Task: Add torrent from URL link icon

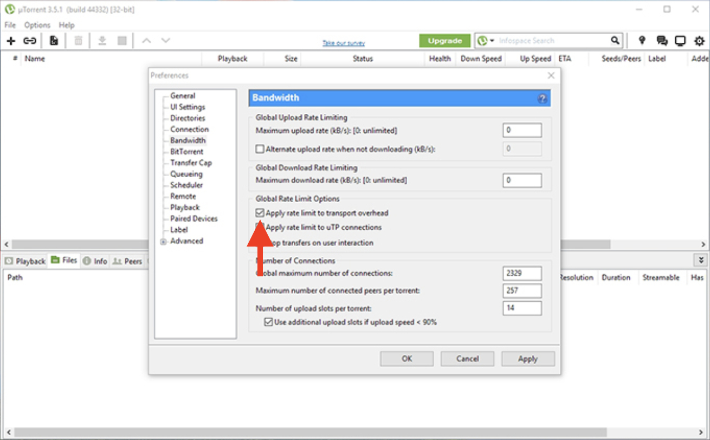Action: coord(30,41)
